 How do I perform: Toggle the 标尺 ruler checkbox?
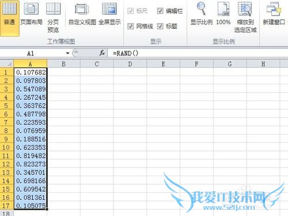coord(131,11)
